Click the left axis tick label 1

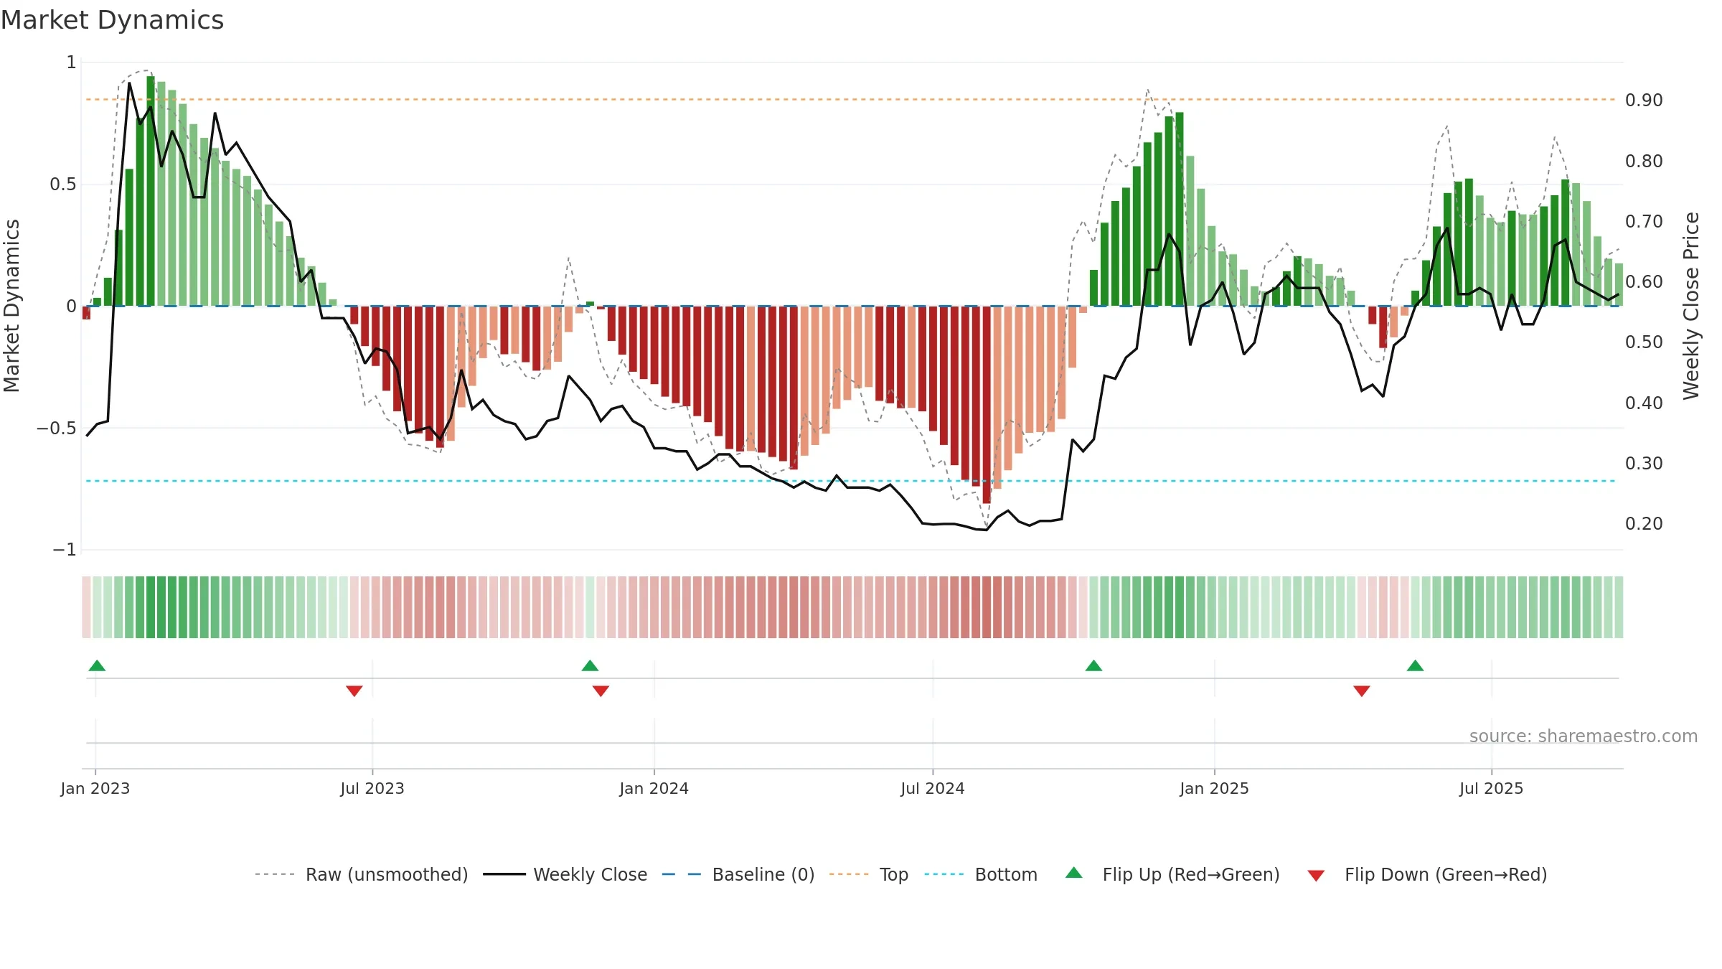71,62
